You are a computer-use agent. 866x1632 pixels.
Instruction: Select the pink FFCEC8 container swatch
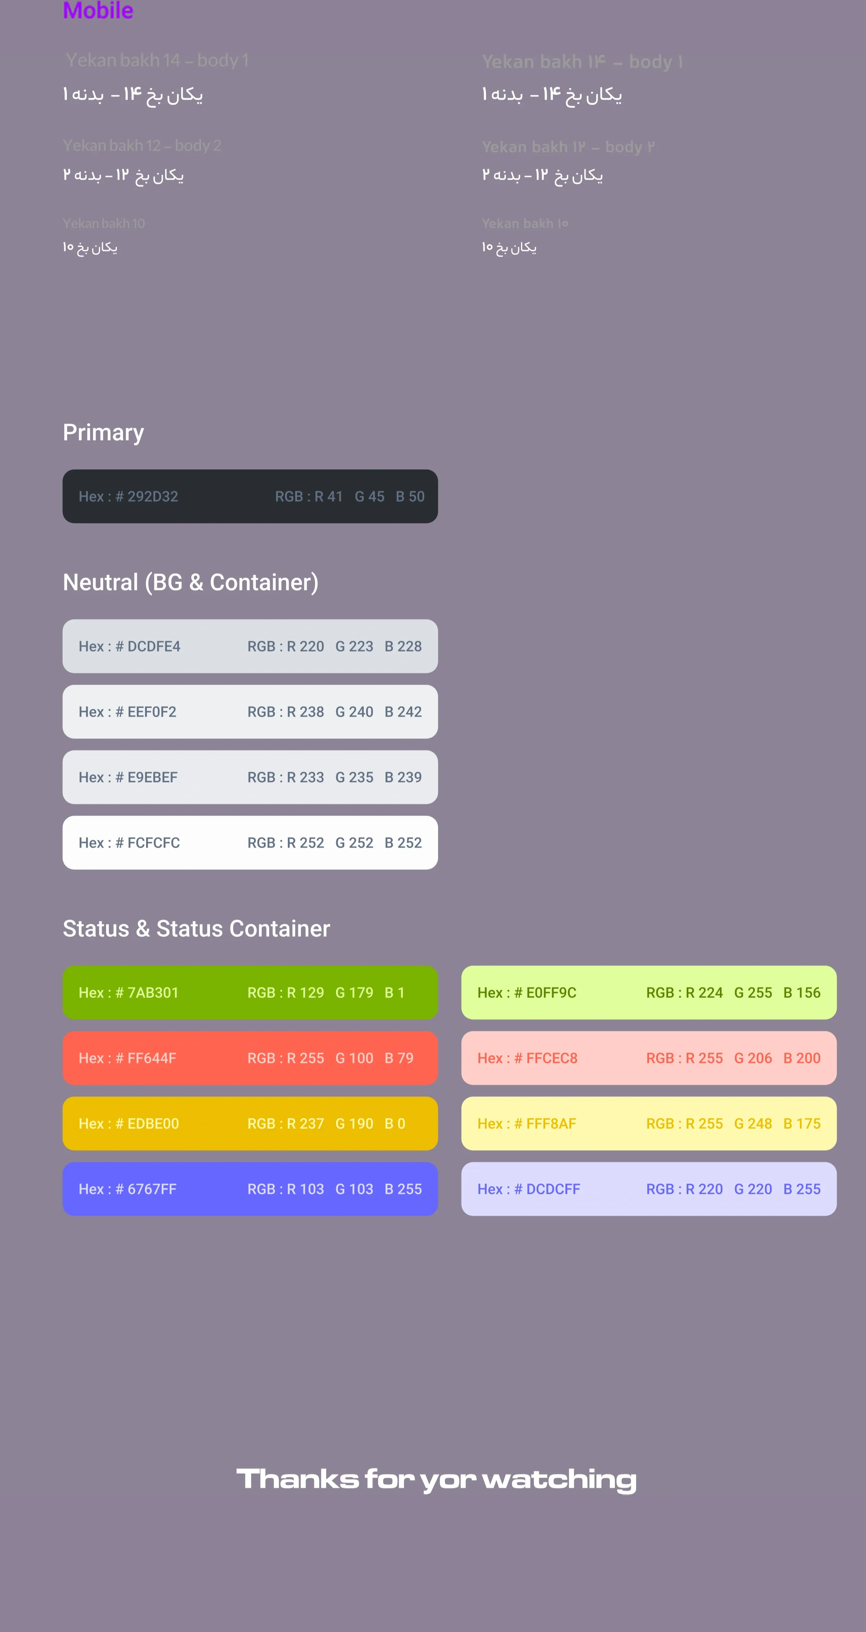click(x=649, y=1058)
